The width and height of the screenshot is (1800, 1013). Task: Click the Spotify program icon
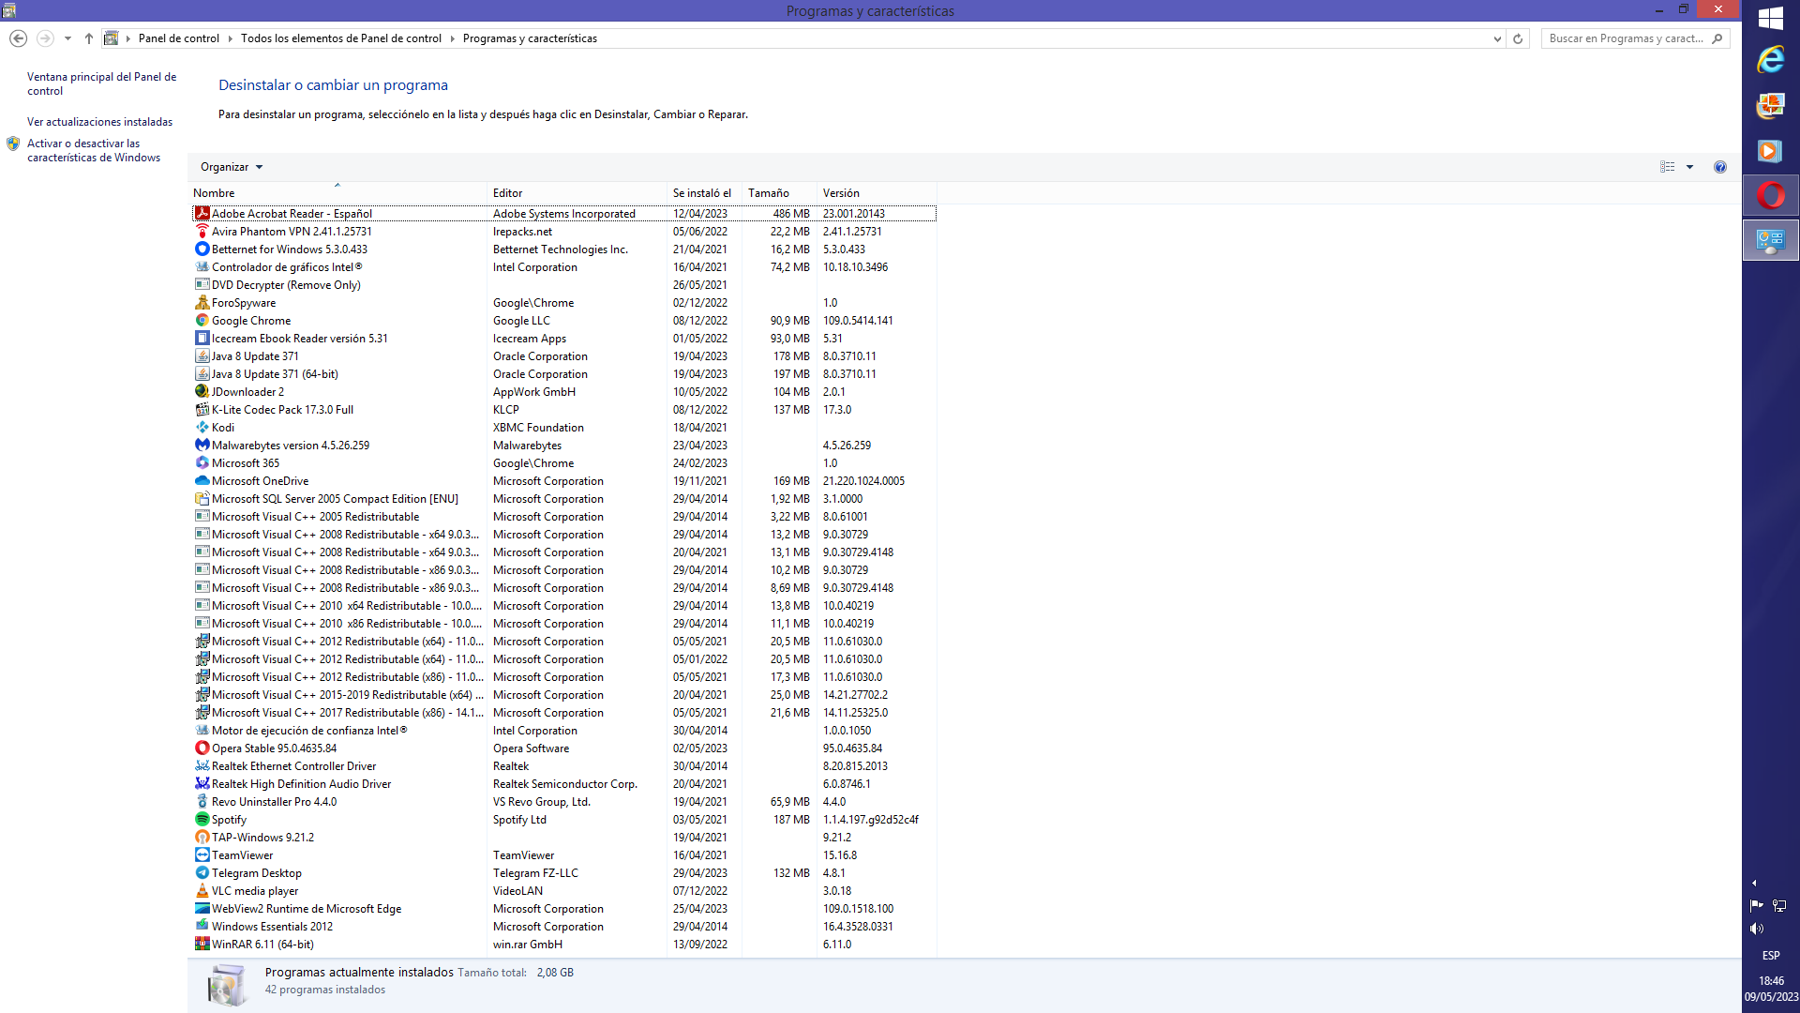point(202,820)
